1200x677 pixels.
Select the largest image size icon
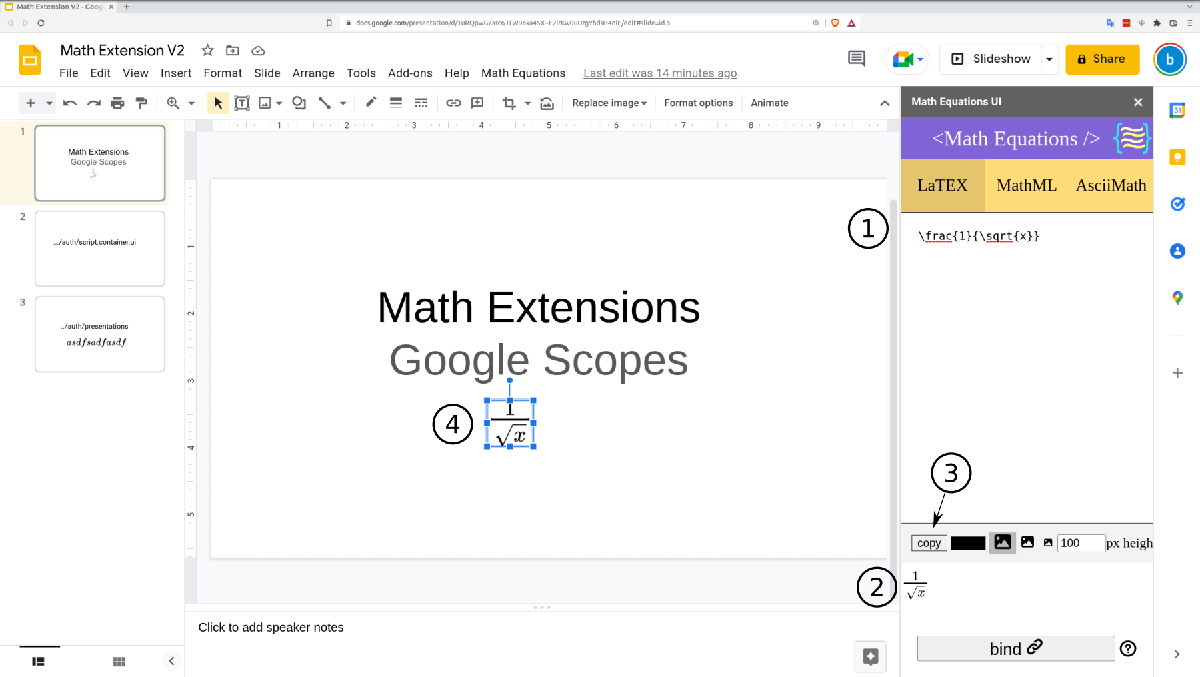pos(1003,542)
